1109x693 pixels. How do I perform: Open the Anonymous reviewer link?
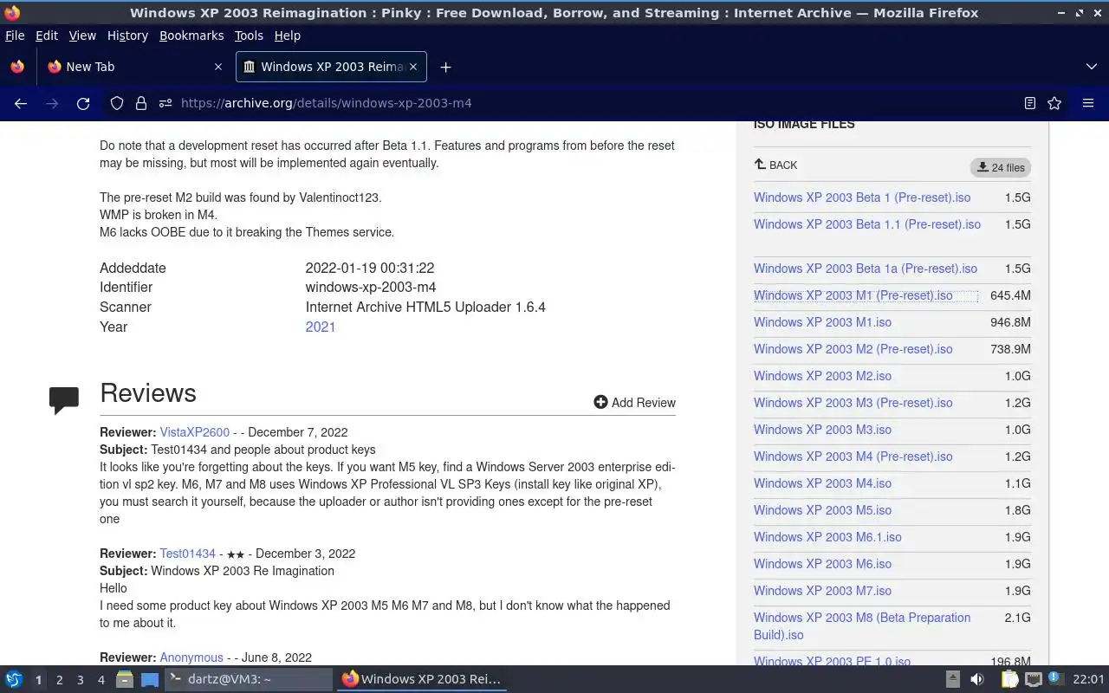191,657
